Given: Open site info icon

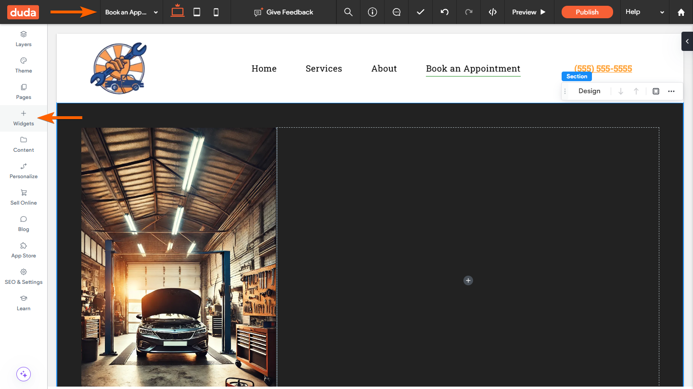Looking at the screenshot, I should [x=372, y=12].
